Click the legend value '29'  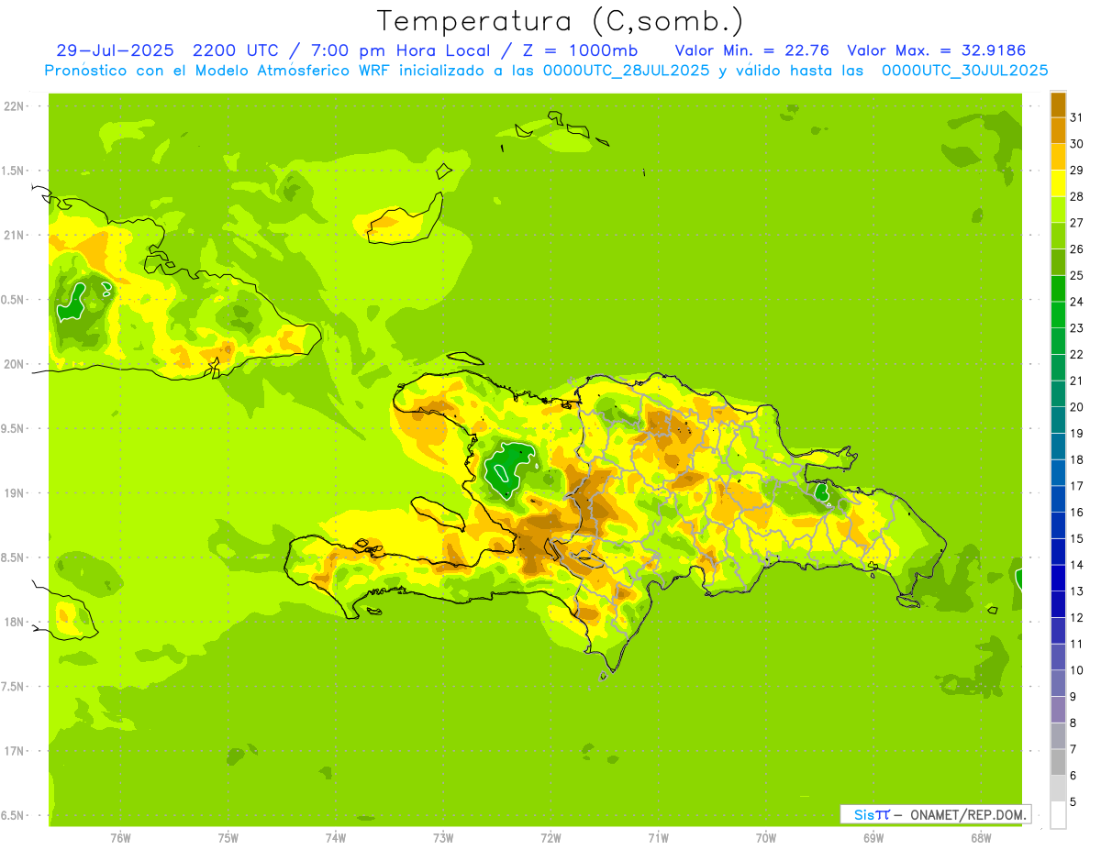click(x=1076, y=170)
